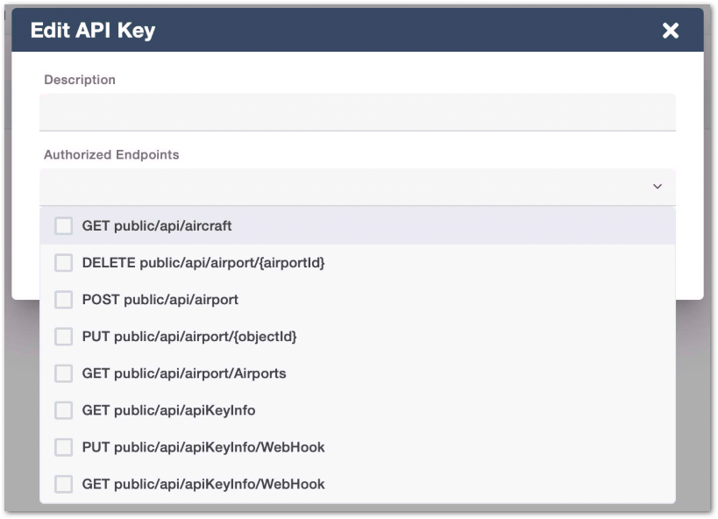Select the GET public/api/apiKeyInfo option label

(168, 410)
